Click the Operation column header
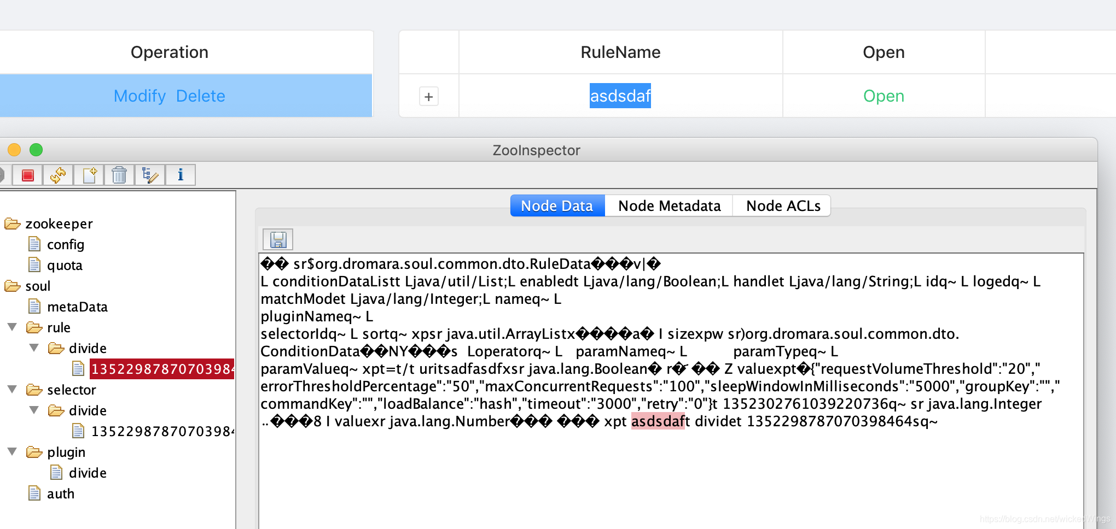This screenshot has width=1116, height=529. [170, 52]
